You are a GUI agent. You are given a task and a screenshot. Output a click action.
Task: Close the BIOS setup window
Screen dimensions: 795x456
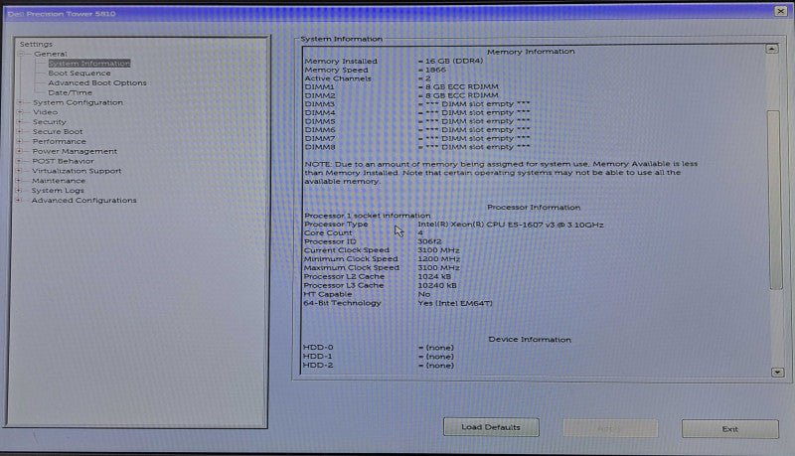point(781,11)
